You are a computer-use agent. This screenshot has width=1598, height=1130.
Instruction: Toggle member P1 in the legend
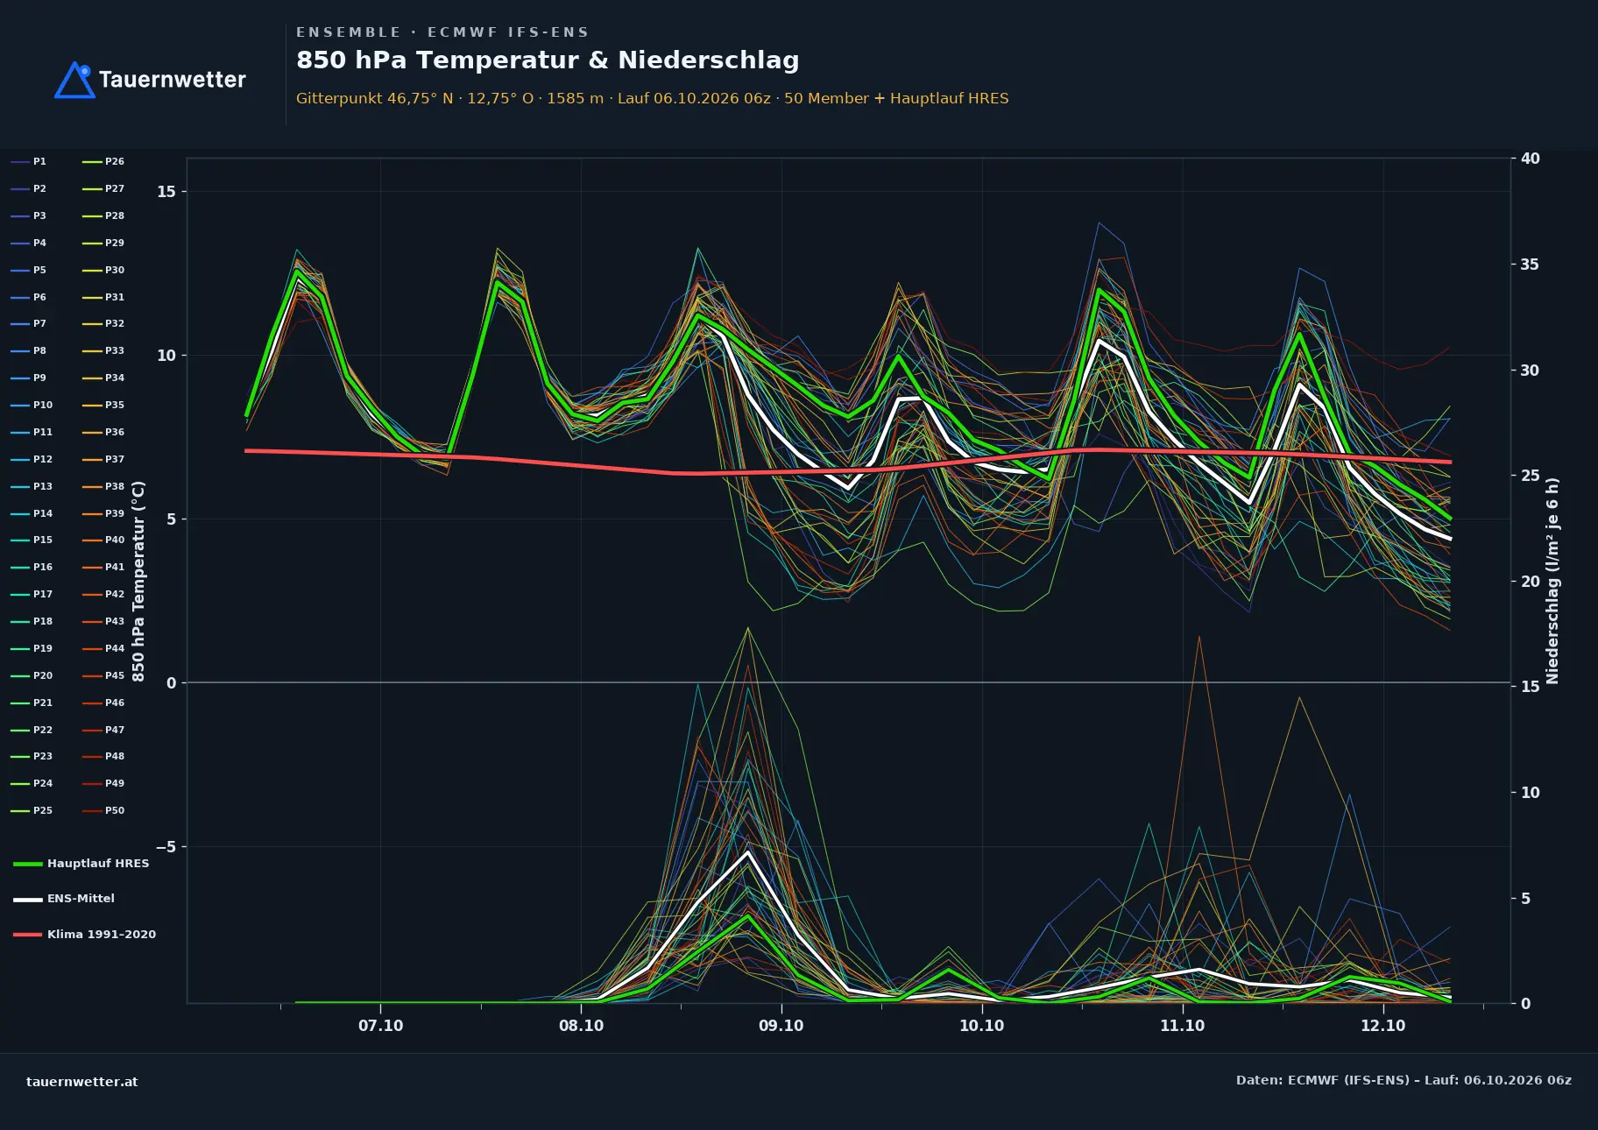pos(29,162)
